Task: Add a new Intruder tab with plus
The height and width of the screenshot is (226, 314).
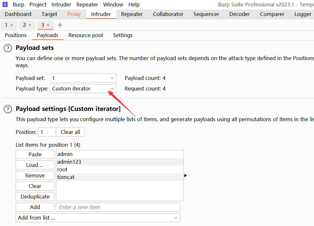Action: pos(60,25)
